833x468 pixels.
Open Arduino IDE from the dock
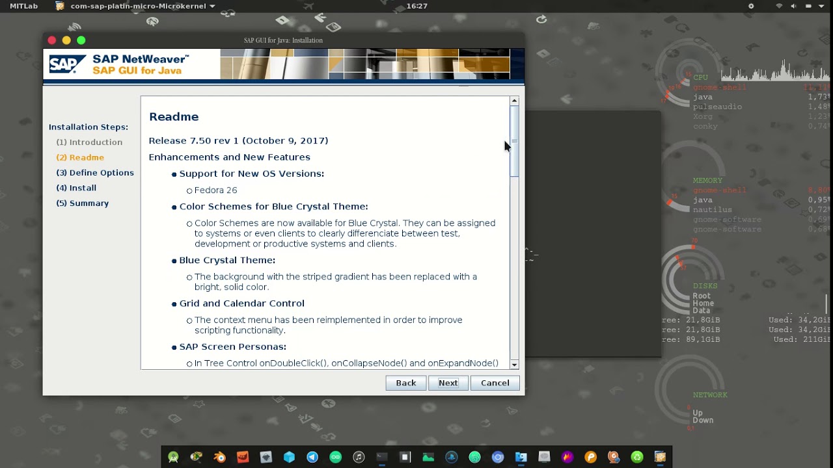(335, 457)
